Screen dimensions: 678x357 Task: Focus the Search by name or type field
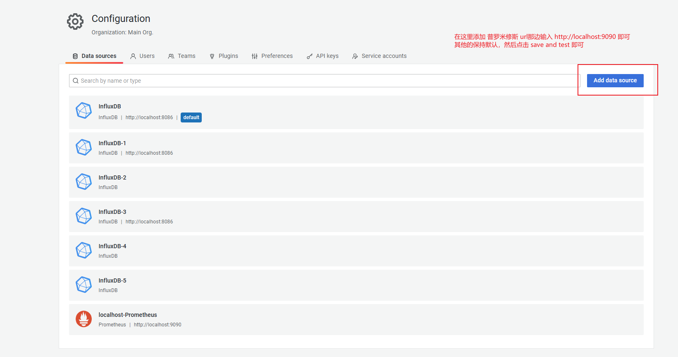pyautogui.click(x=325, y=81)
